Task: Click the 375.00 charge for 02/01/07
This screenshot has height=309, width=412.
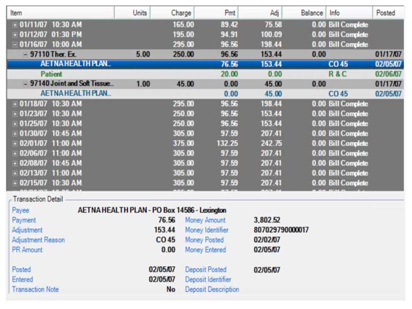Action: pos(183,144)
